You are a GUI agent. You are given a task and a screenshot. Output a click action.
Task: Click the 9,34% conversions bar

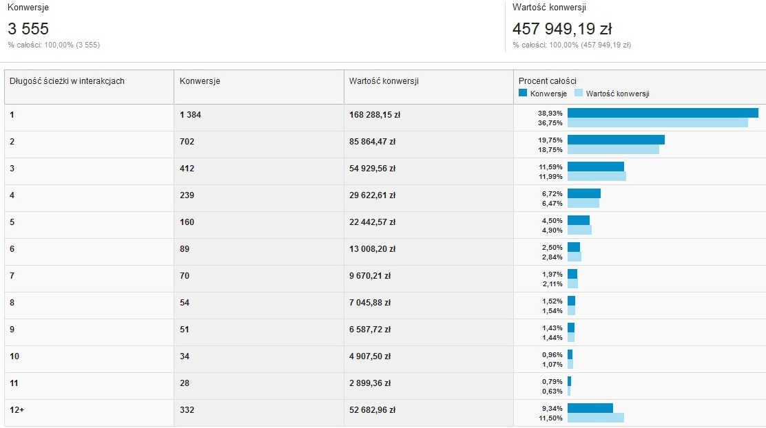pyautogui.click(x=590, y=409)
